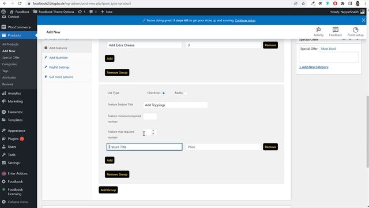Switch to Most Used categories tab

coord(328,49)
